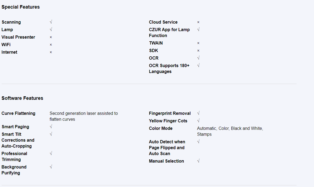Click the cross mark next to Cloud Service

pos(198,22)
